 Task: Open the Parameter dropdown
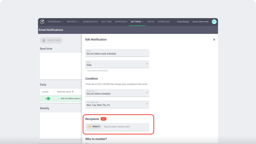point(117,93)
